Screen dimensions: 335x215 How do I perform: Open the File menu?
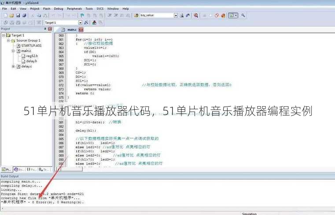[4, 9]
